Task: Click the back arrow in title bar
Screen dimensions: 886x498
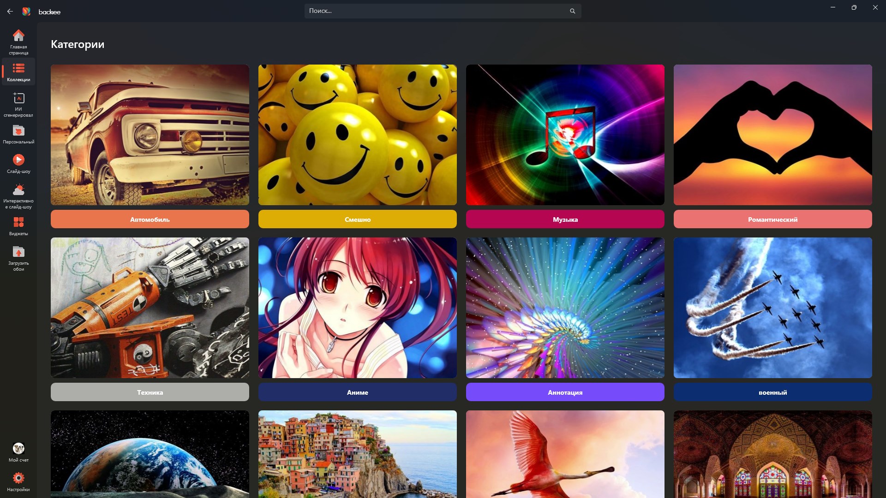Action: [10, 12]
